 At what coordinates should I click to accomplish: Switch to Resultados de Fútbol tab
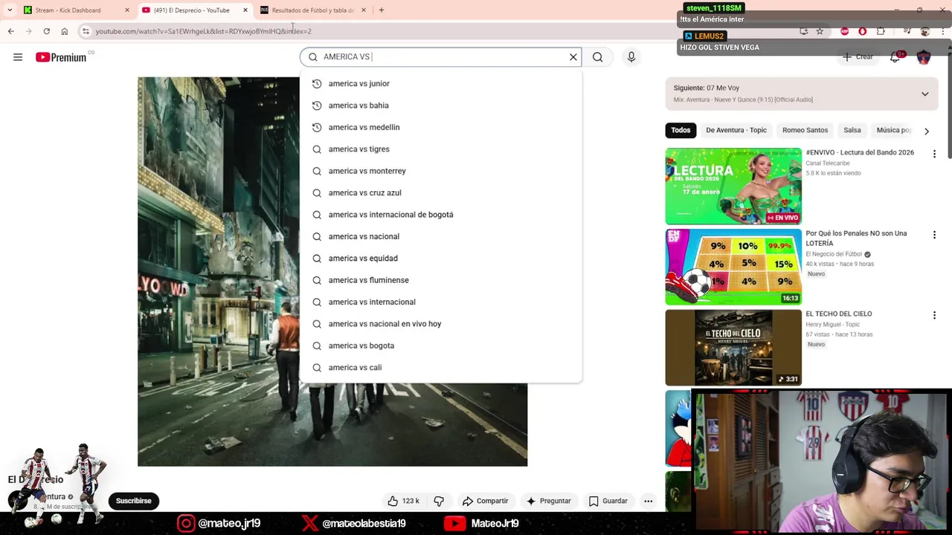312,10
